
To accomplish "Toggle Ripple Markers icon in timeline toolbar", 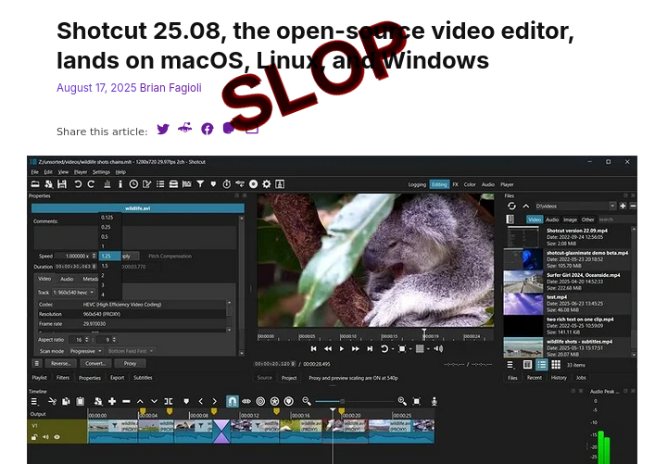I will 289,401.
